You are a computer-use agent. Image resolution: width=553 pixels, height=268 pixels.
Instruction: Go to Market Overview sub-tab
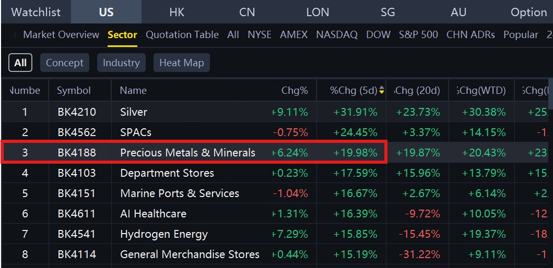61,35
